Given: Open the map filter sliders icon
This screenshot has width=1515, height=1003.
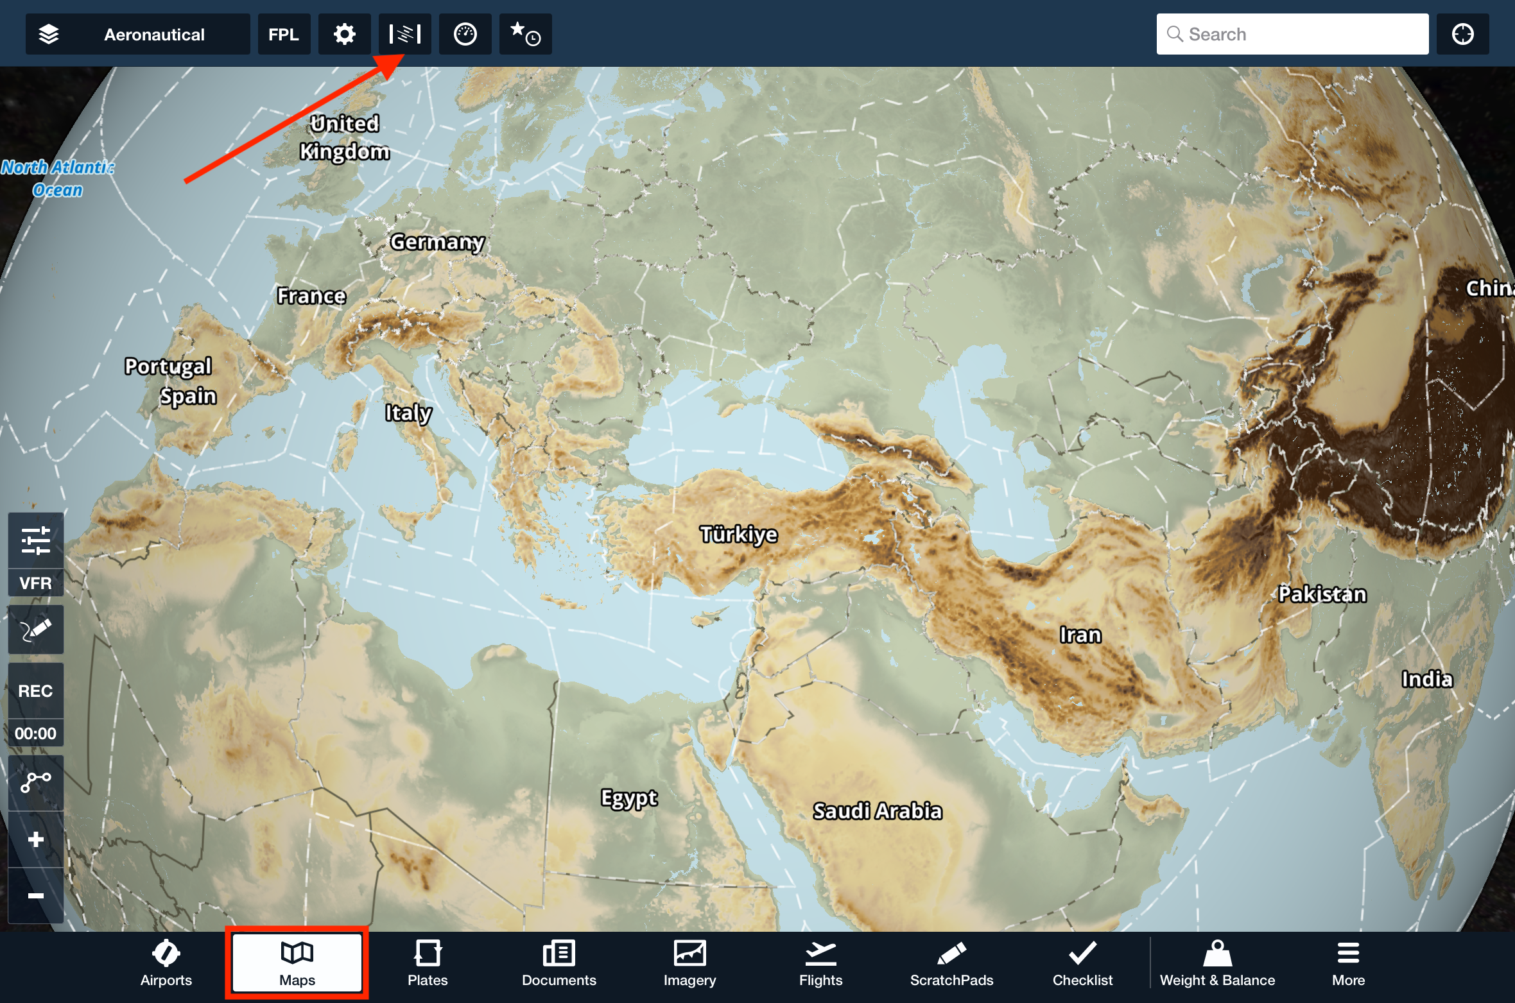Looking at the screenshot, I should click(36, 540).
